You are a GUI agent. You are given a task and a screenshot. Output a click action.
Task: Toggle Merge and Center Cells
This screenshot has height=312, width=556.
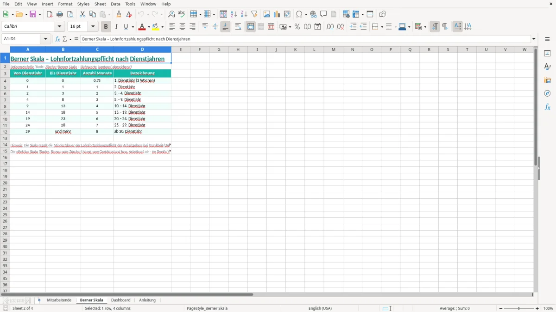251,27
